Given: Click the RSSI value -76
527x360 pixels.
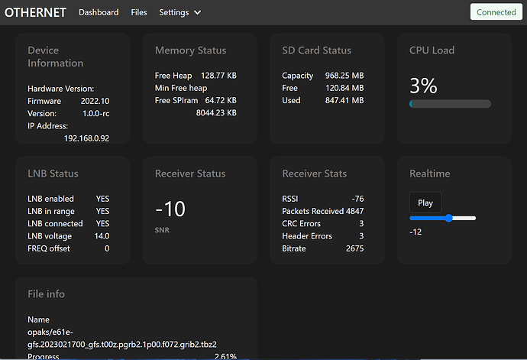Looking at the screenshot, I should pos(357,199).
